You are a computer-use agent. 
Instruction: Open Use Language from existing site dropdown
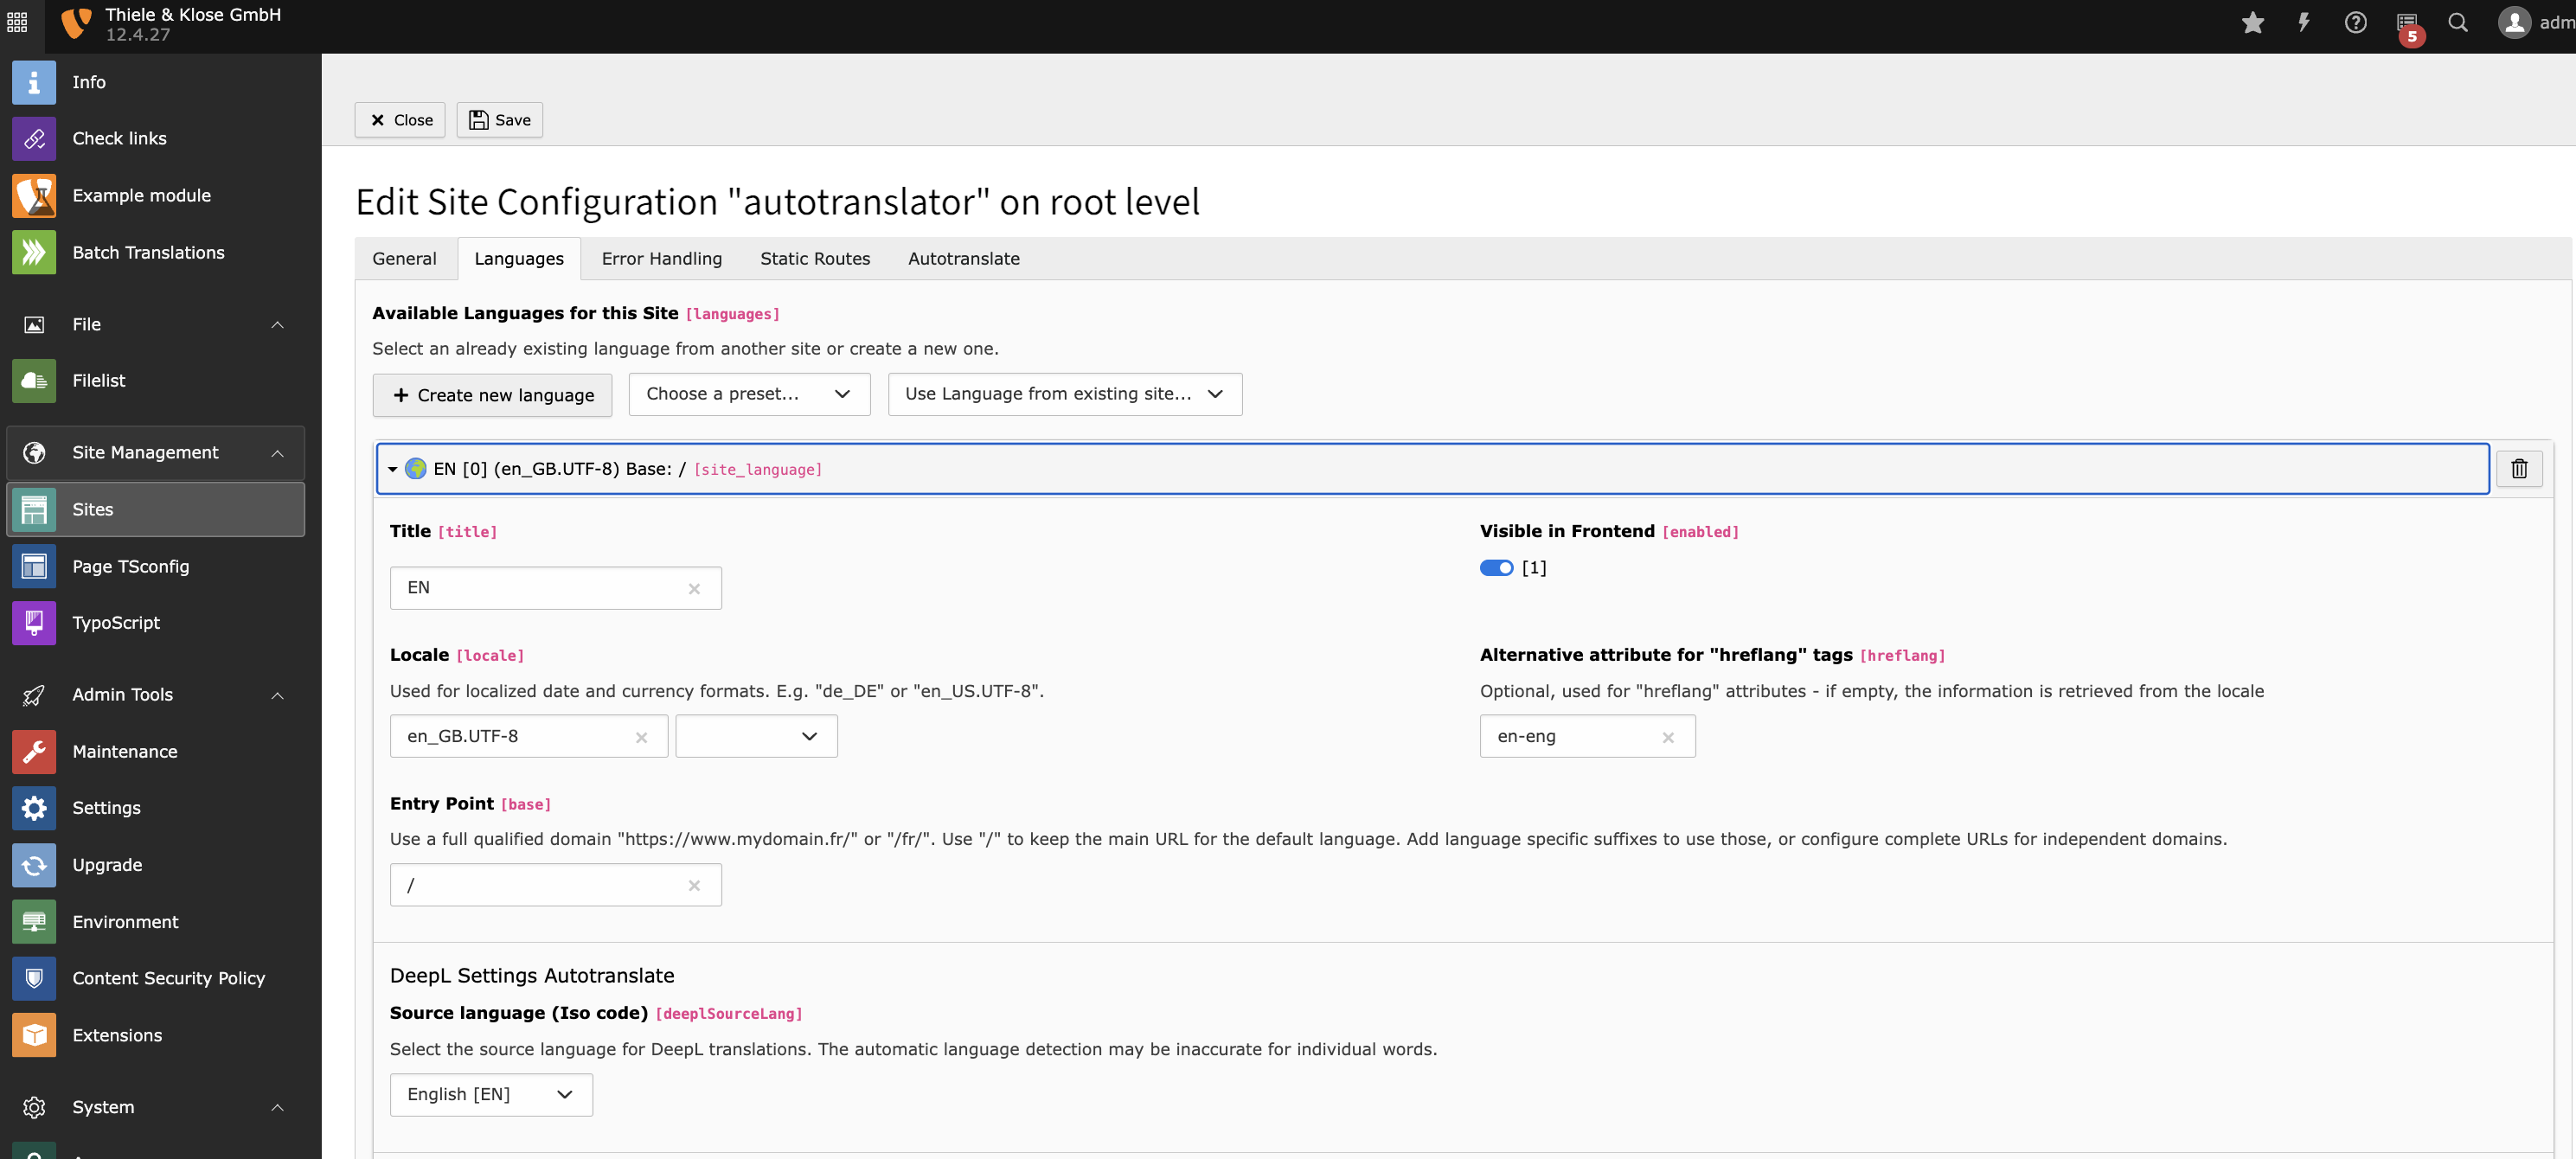[x=1065, y=394]
